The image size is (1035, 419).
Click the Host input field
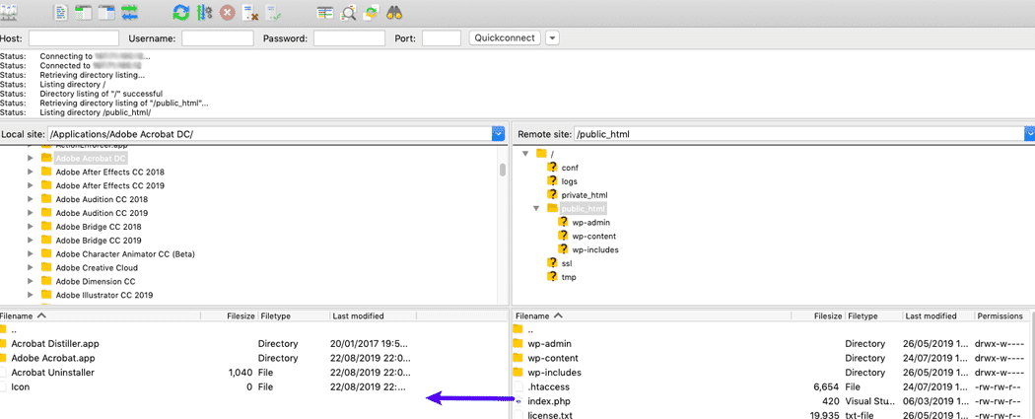tap(74, 38)
